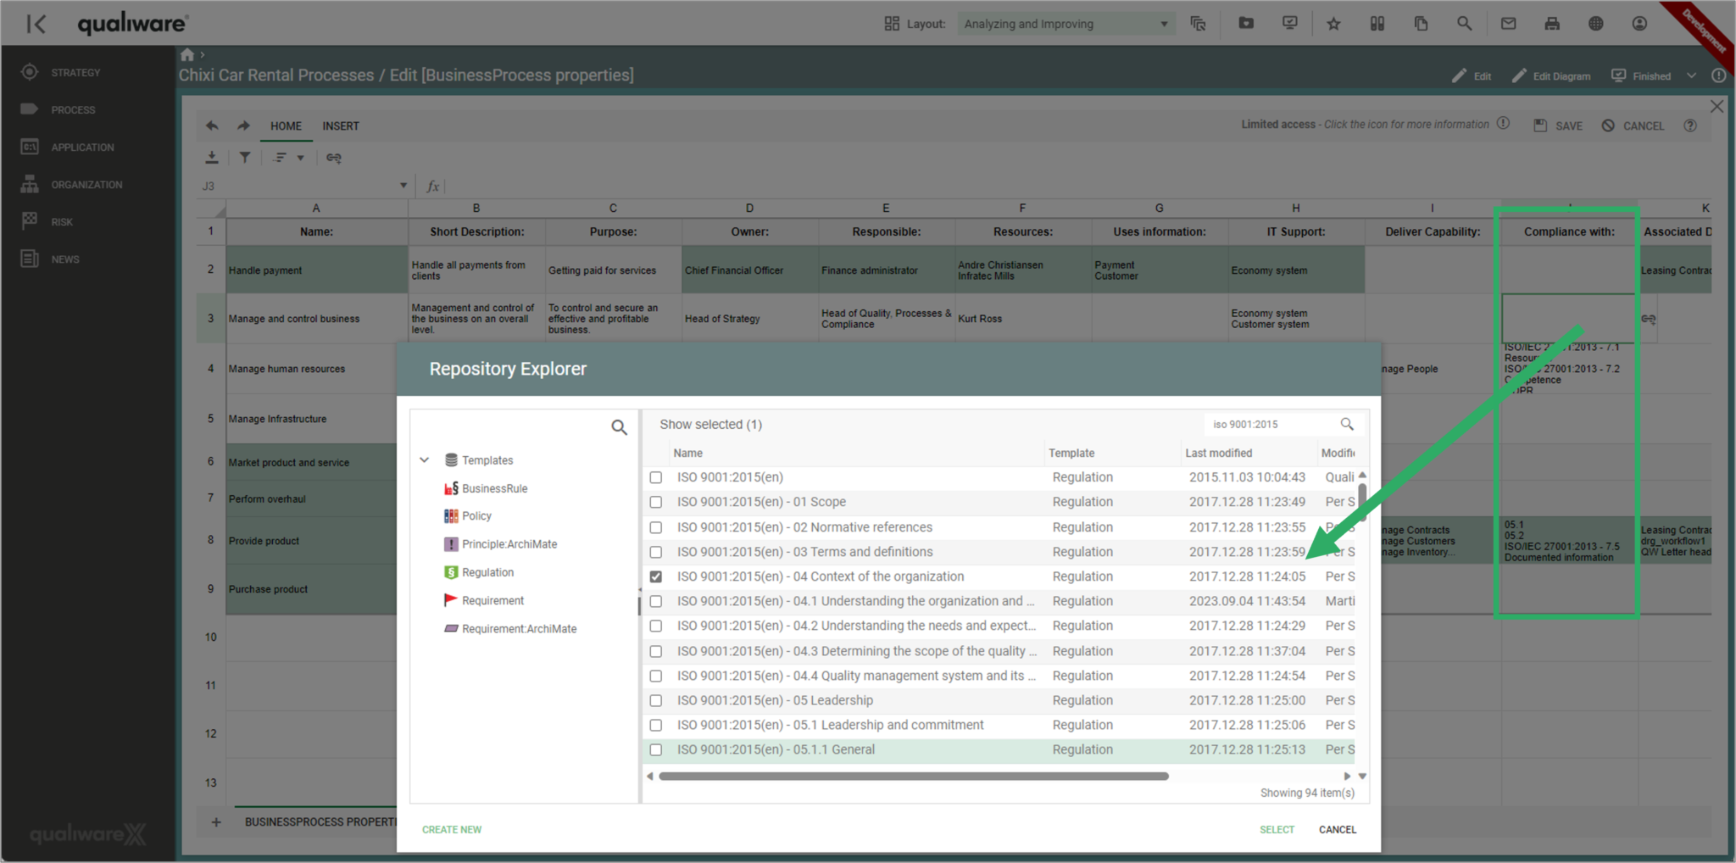Select the filter icon in the toolbar
The image size is (1736, 863).
click(245, 157)
